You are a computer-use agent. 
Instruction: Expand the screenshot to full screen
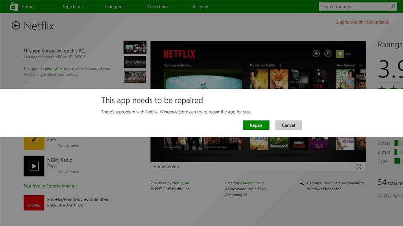pos(359,167)
